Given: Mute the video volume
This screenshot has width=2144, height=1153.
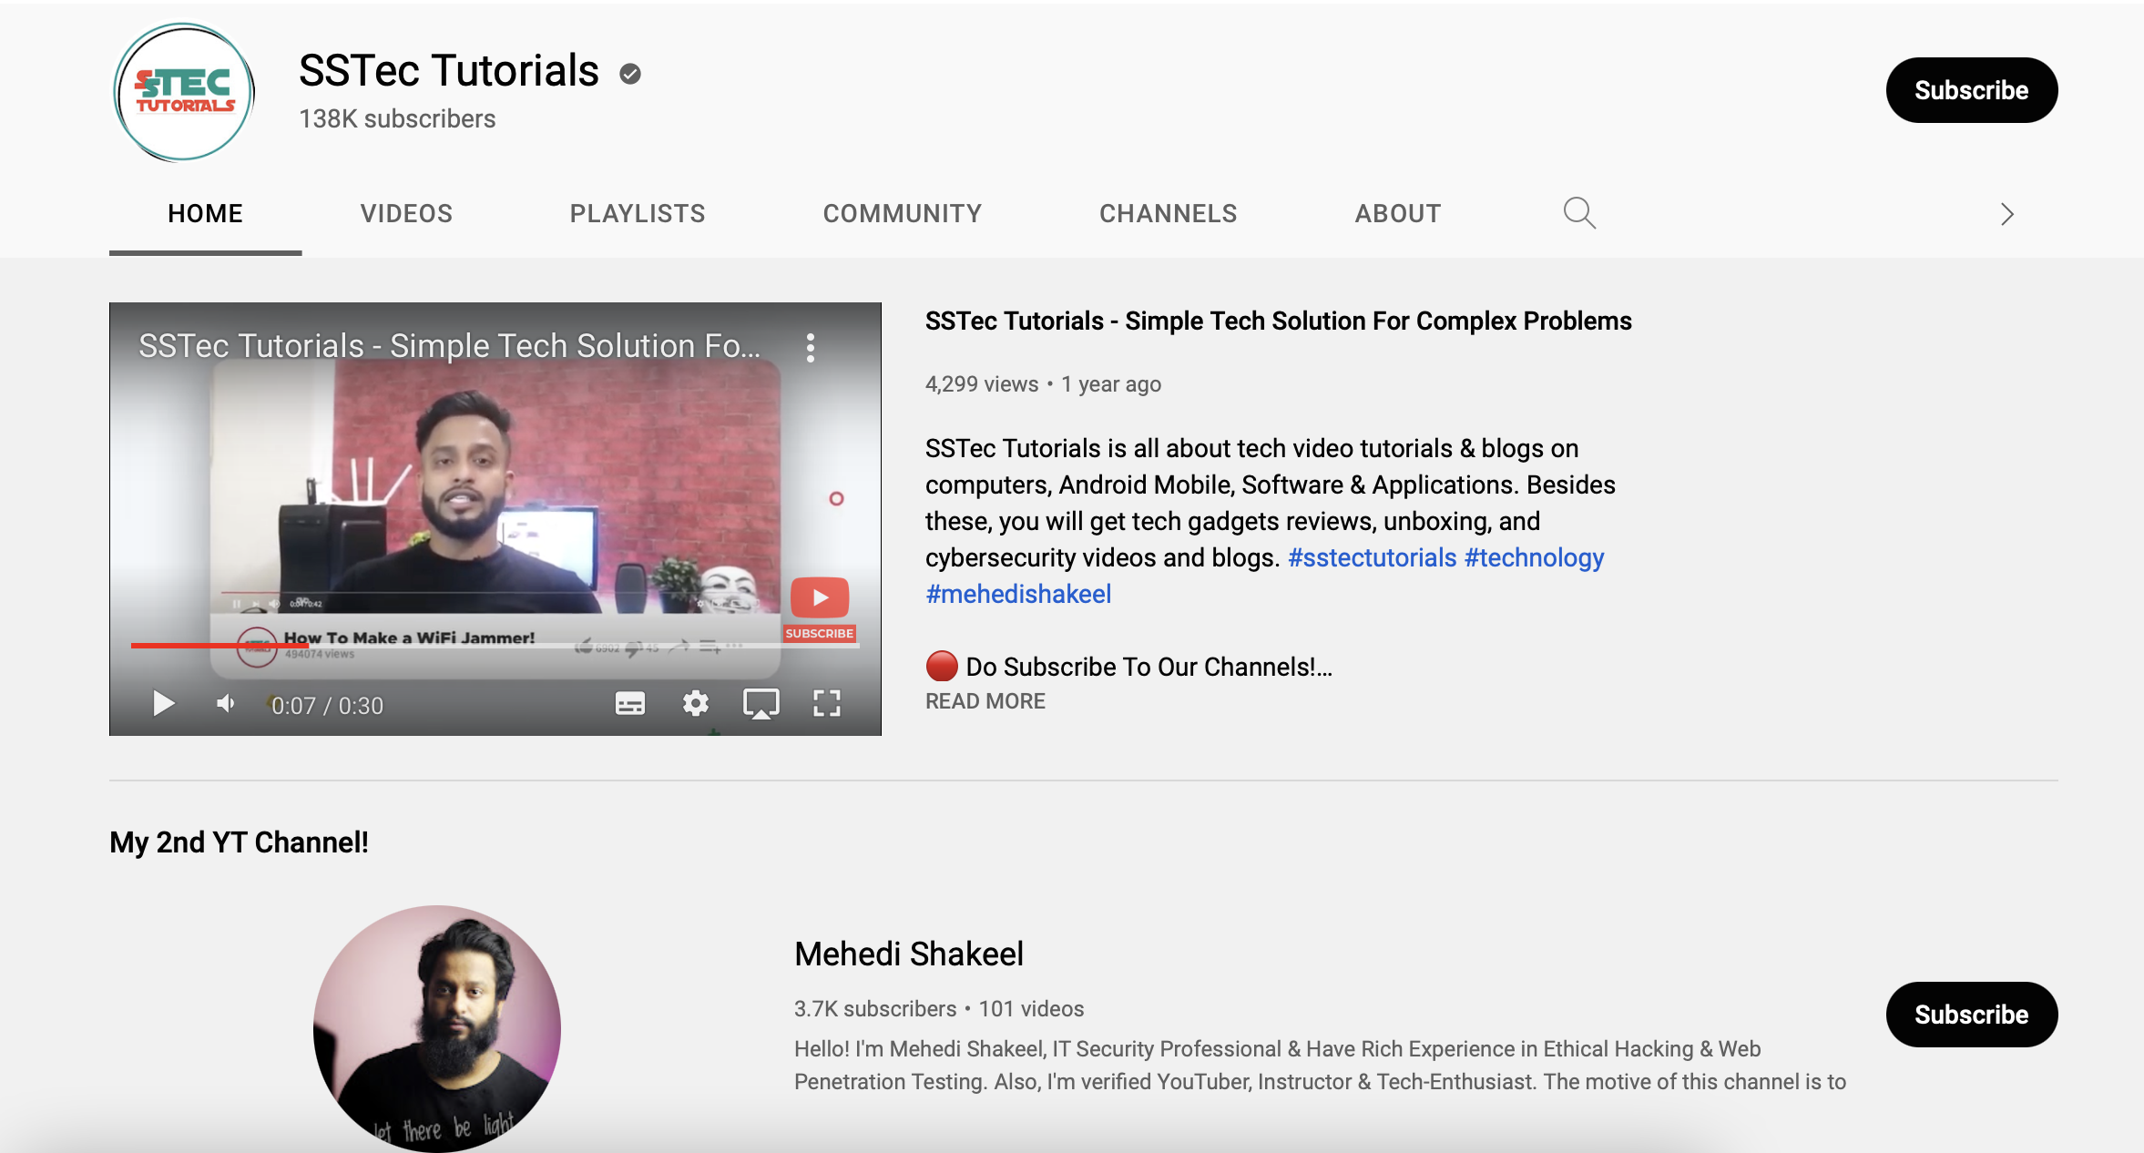Looking at the screenshot, I should tap(226, 703).
